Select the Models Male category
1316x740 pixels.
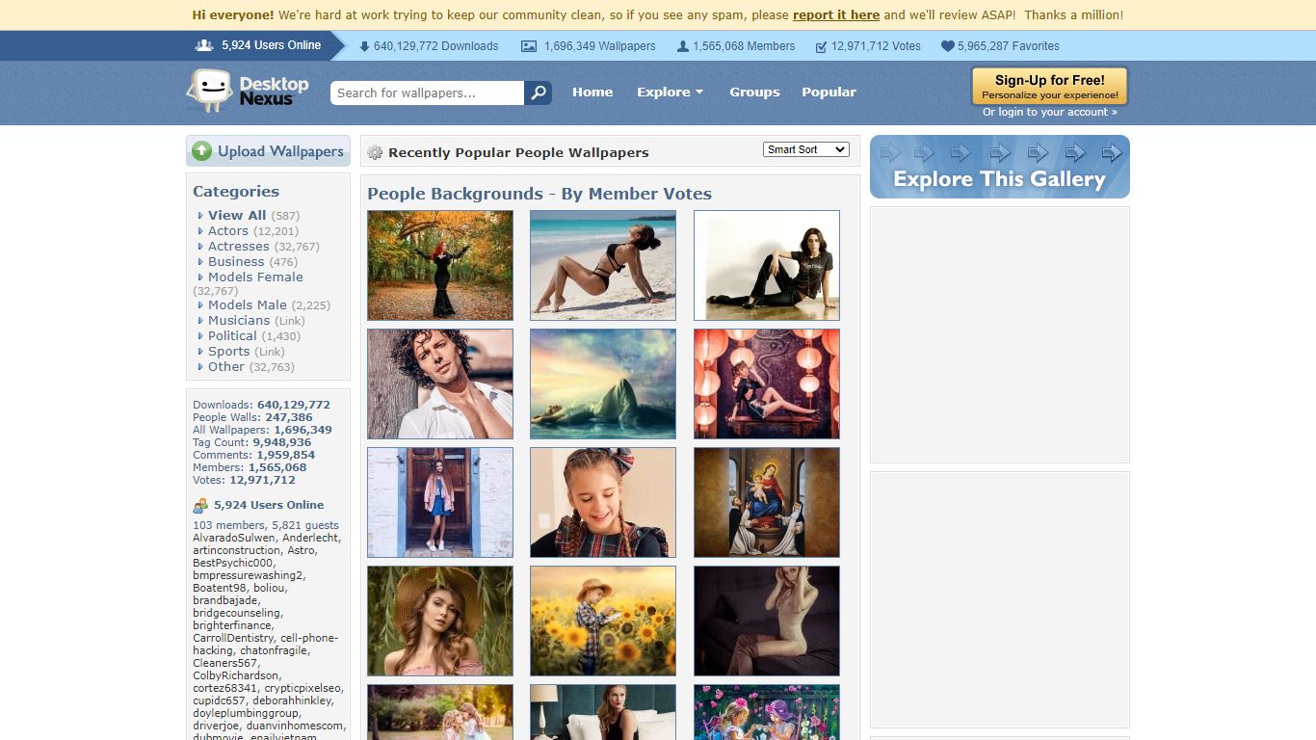[248, 305]
